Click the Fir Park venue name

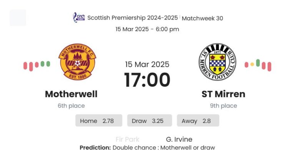point(127,139)
